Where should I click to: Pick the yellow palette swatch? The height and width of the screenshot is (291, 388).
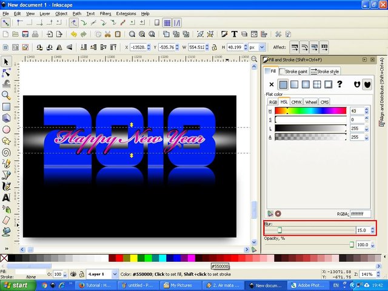pyautogui.click(x=134, y=258)
